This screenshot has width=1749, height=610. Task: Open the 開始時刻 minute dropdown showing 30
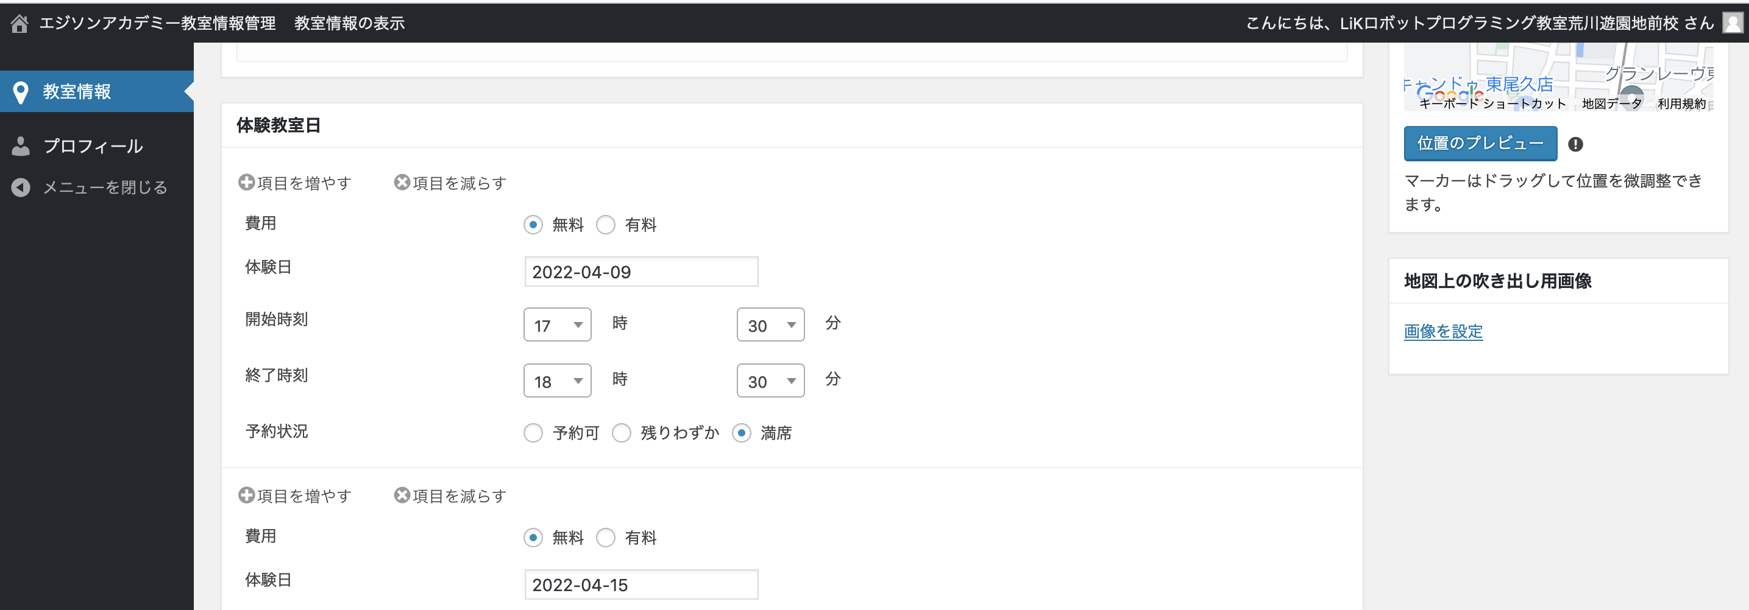point(771,324)
